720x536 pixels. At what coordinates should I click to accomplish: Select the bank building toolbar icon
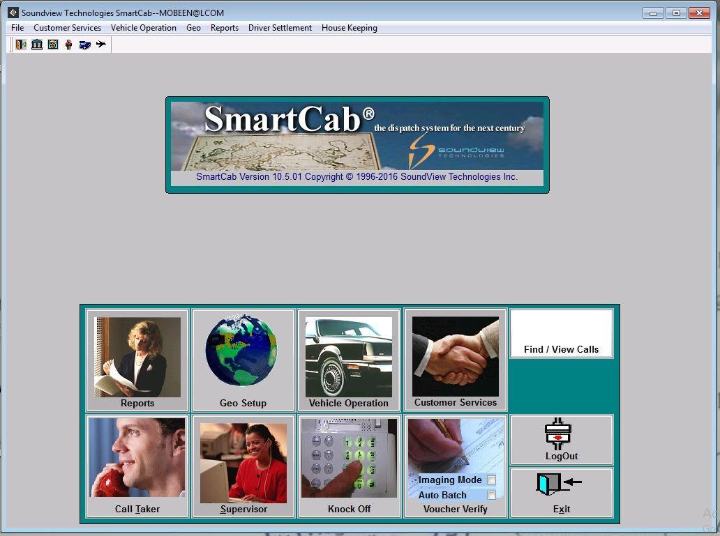coord(37,45)
